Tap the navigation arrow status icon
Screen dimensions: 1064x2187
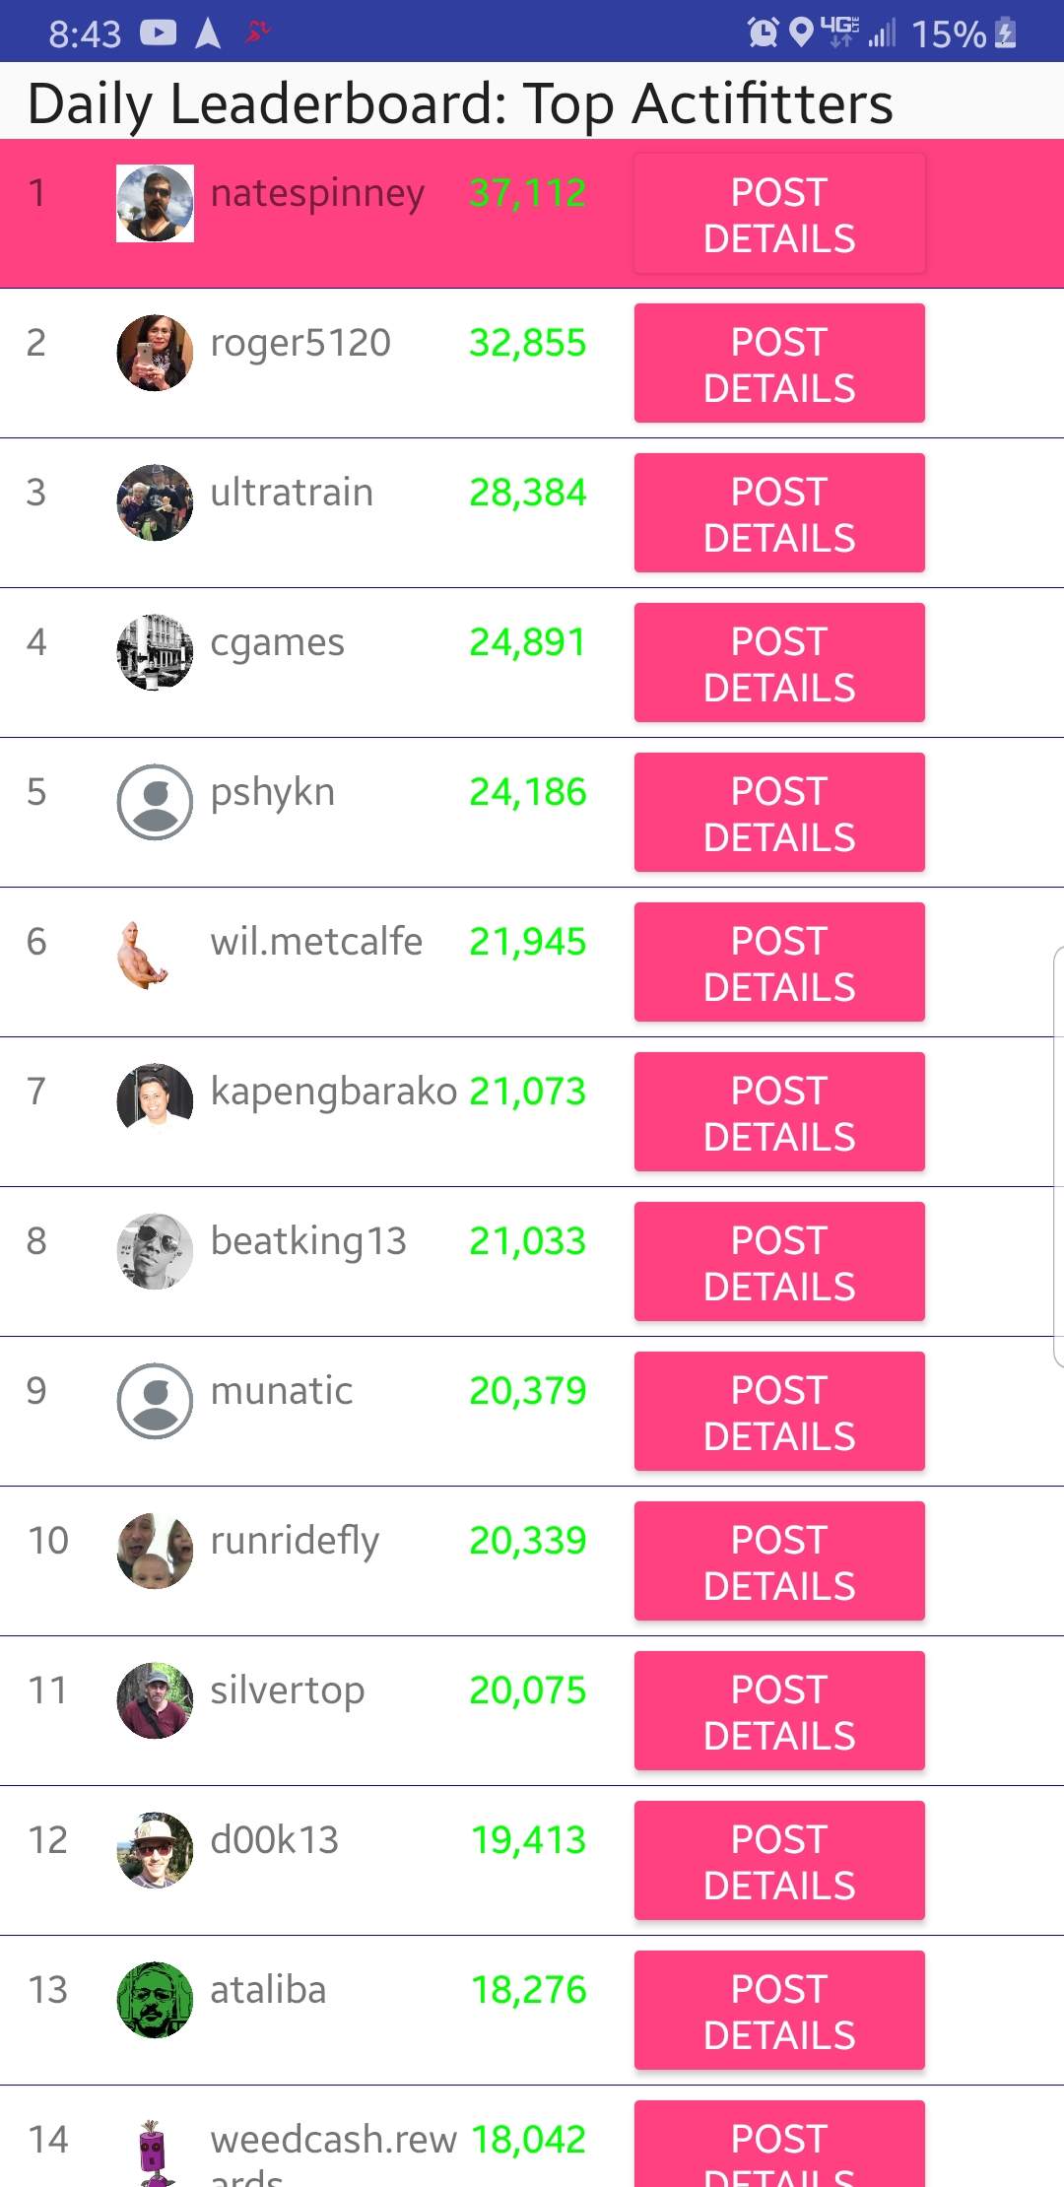click(x=208, y=33)
